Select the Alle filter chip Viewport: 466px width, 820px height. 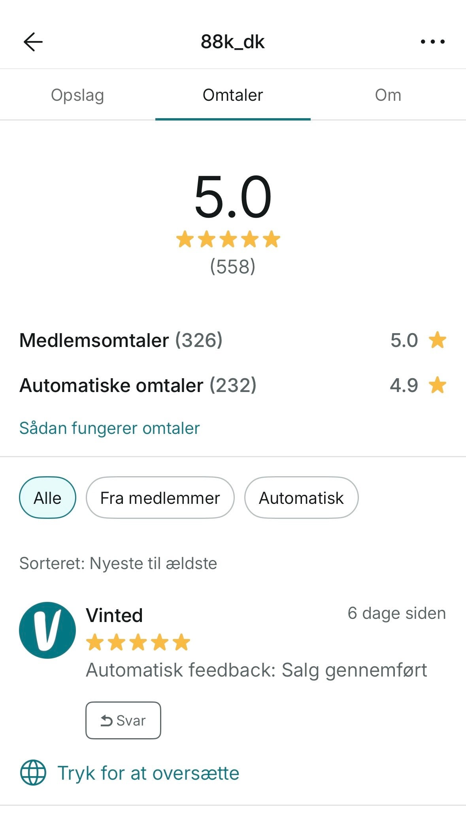click(47, 498)
